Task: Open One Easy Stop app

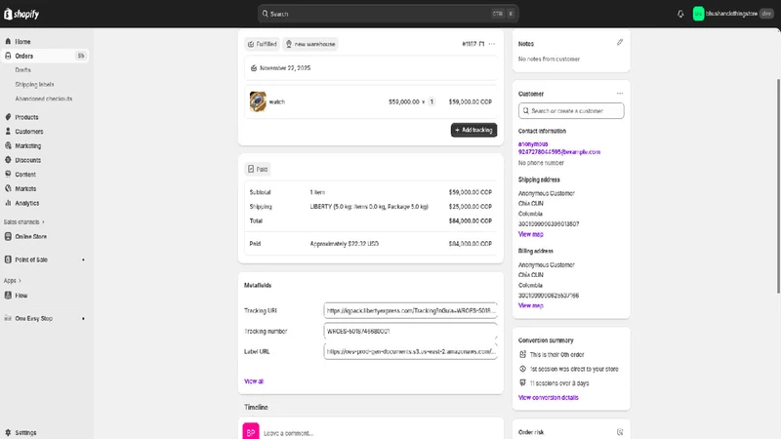Action: click(x=33, y=319)
